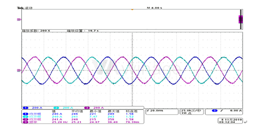The image size is (258, 129).
Task: Click the 25.0k次/秒 sample rate readout box
Action: pos(192,112)
